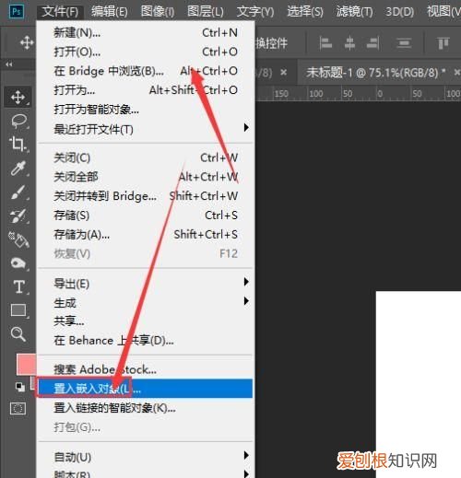The height and width of the screenshot is (478, 461).
Task: Open the 选择(S) menu
Action: point(305,12)
